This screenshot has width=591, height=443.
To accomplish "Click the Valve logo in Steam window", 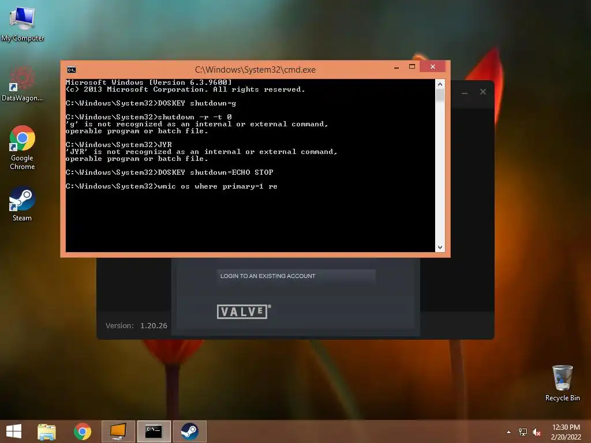I will [x=244, y=311].
